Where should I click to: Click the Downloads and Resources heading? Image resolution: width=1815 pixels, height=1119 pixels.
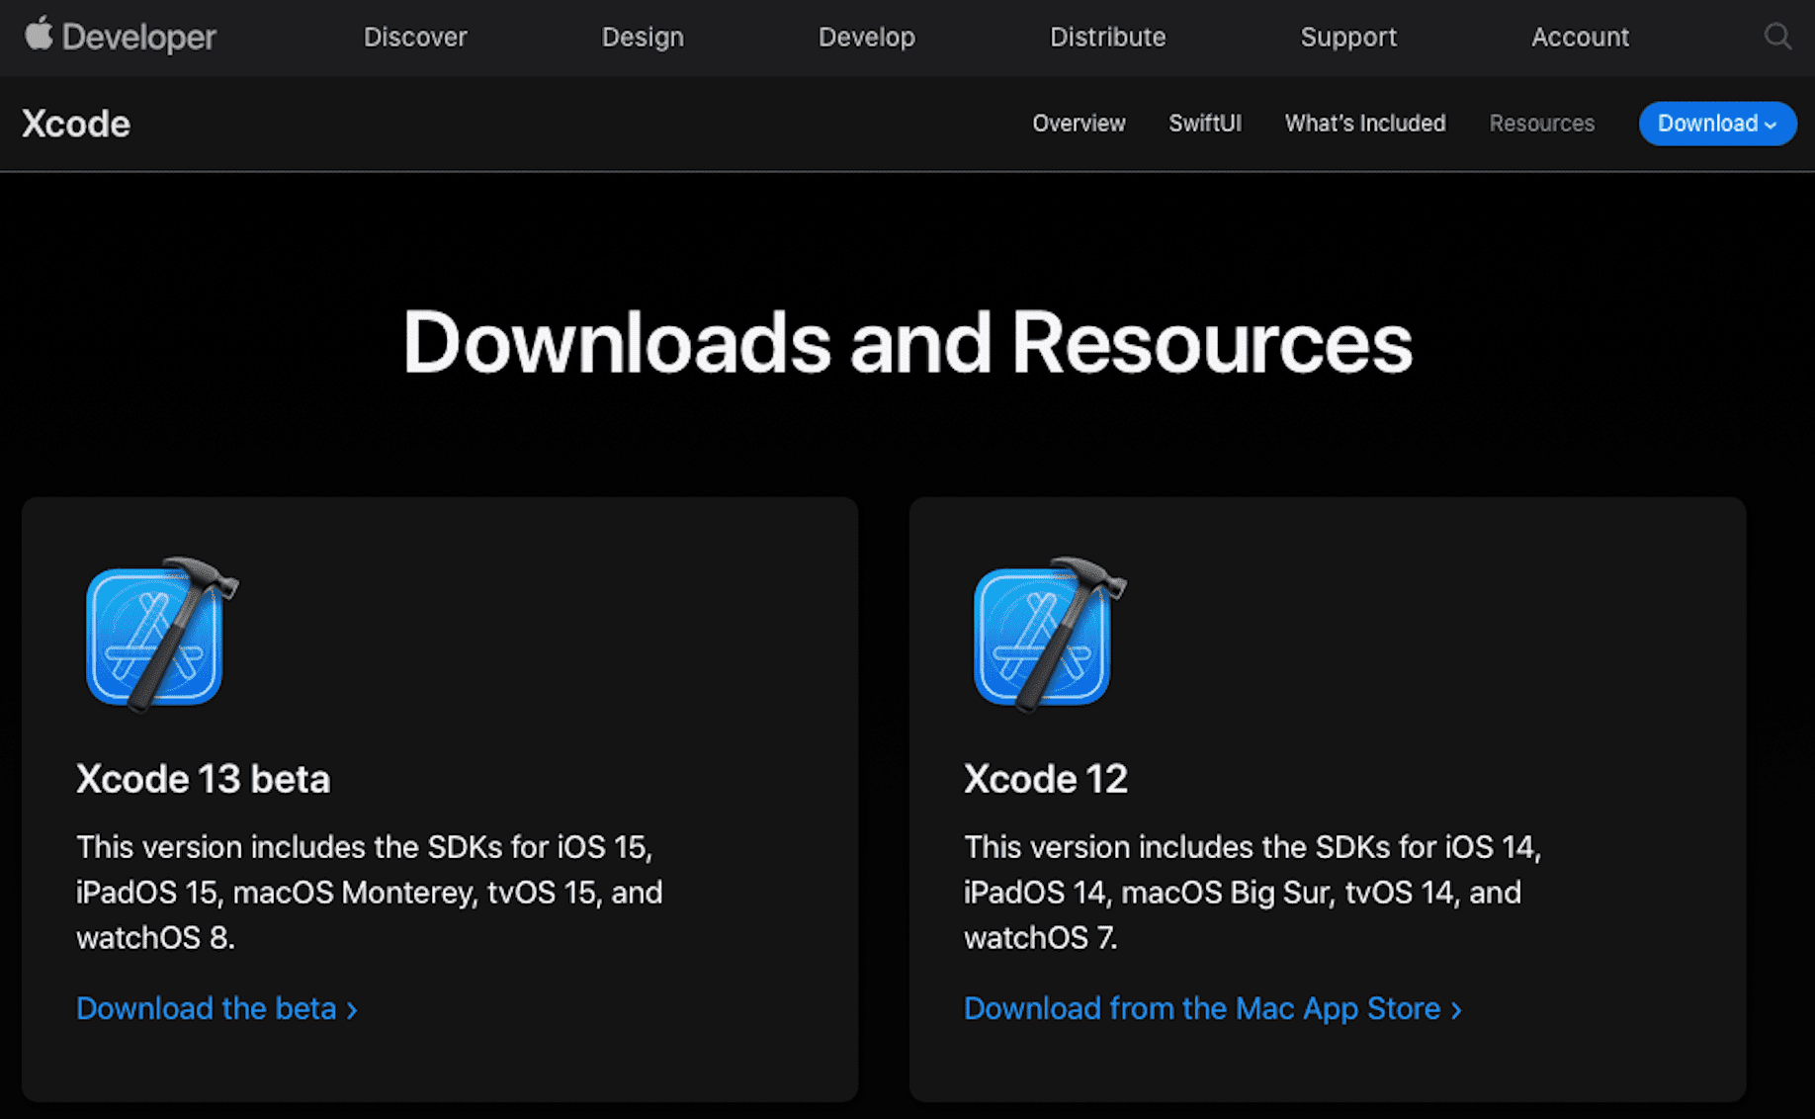pos(907,342)
